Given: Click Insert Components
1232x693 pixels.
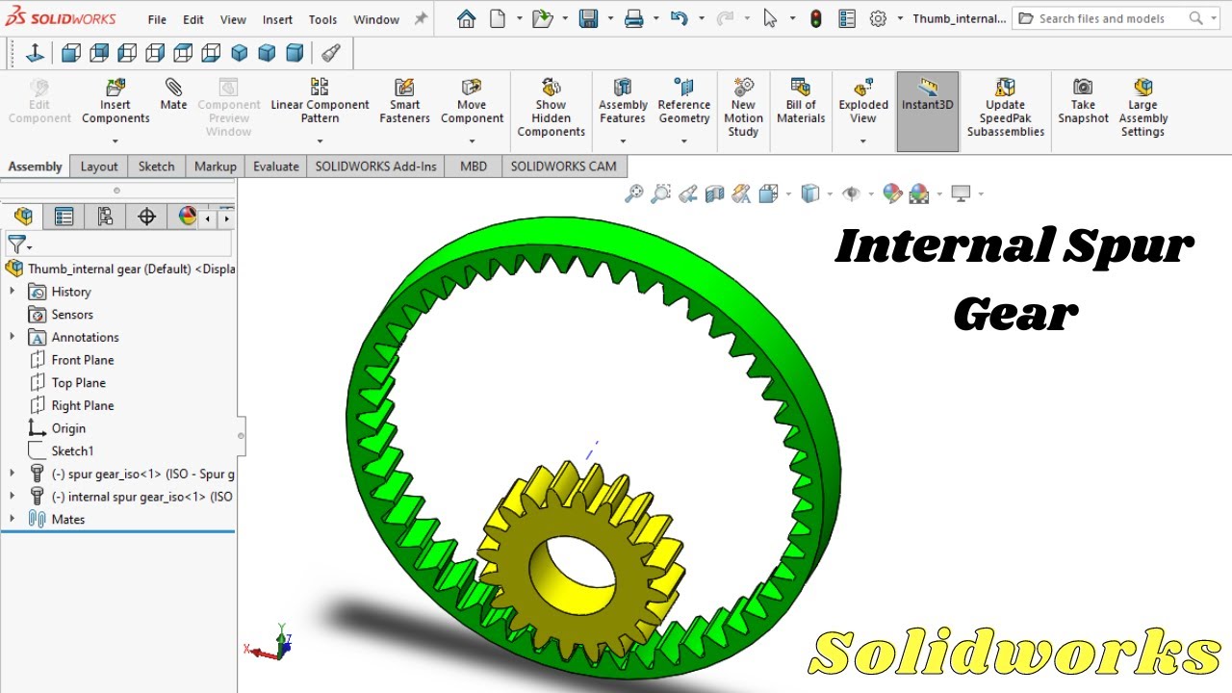Looking at the screenshot, I should tap(115, 103).
